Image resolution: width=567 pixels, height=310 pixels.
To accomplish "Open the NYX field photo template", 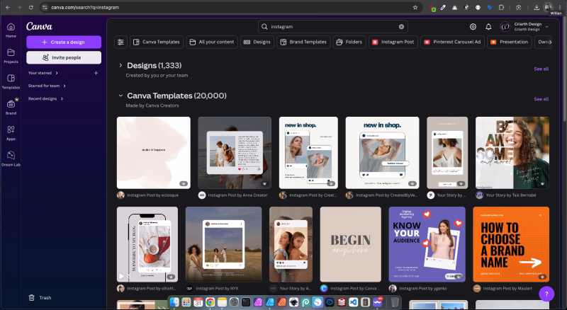I will pyautogui.click(x=223, y=244).
